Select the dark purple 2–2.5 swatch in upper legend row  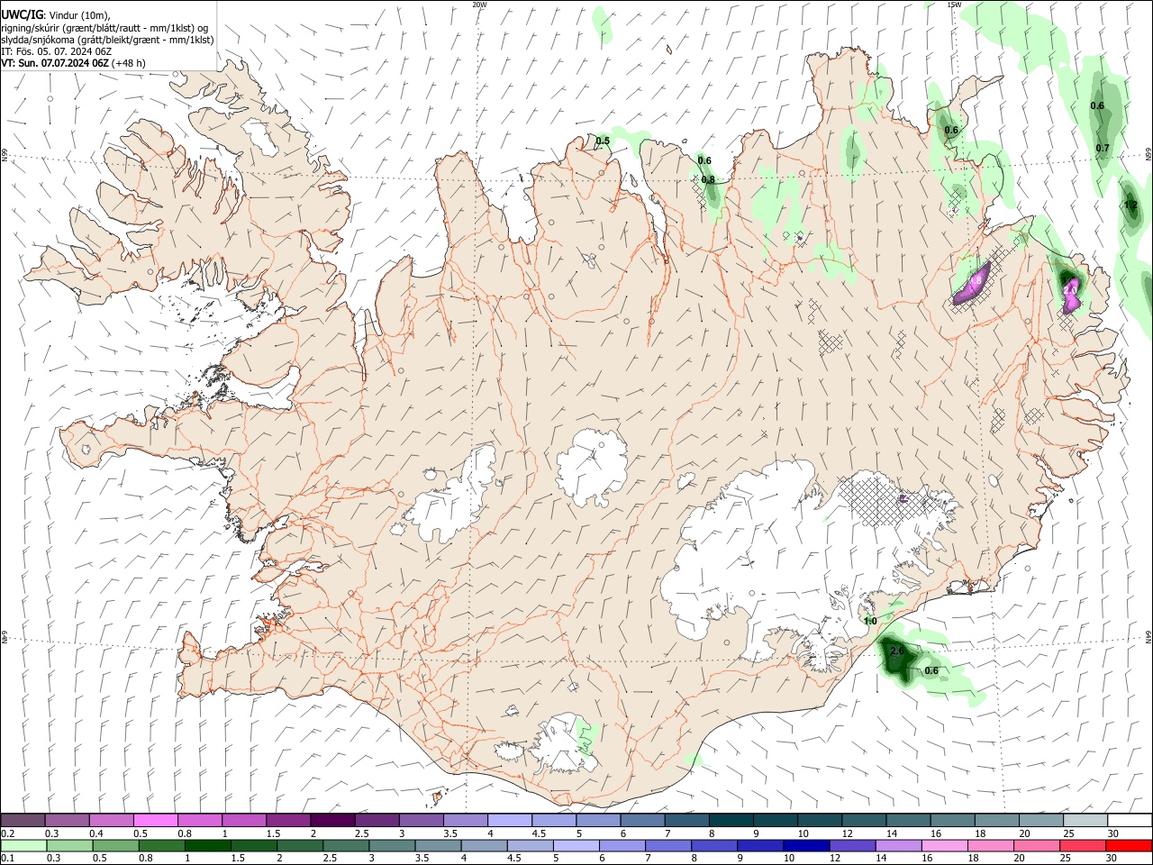[332, 820]
